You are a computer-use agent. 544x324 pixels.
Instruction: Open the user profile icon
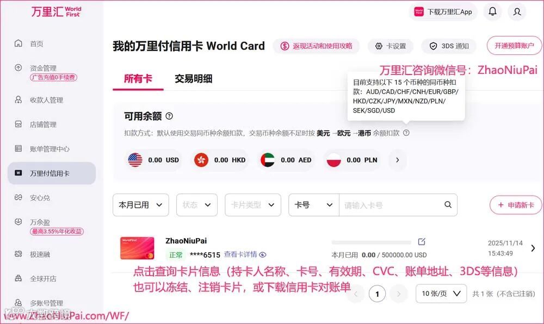[517, 12]
